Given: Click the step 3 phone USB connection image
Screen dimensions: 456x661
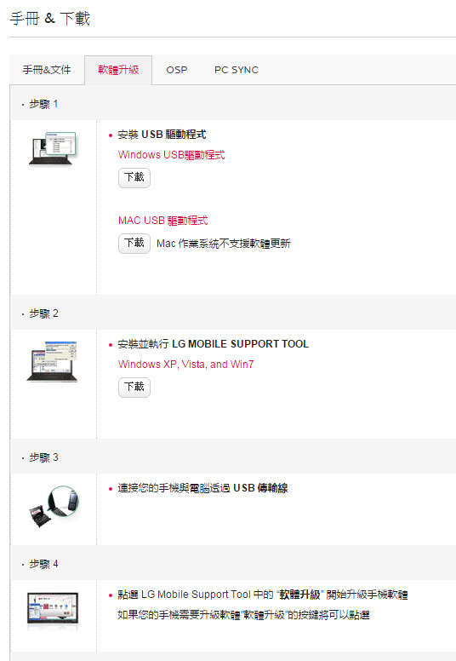Looking at the screenshot, I should pos(54,506).
